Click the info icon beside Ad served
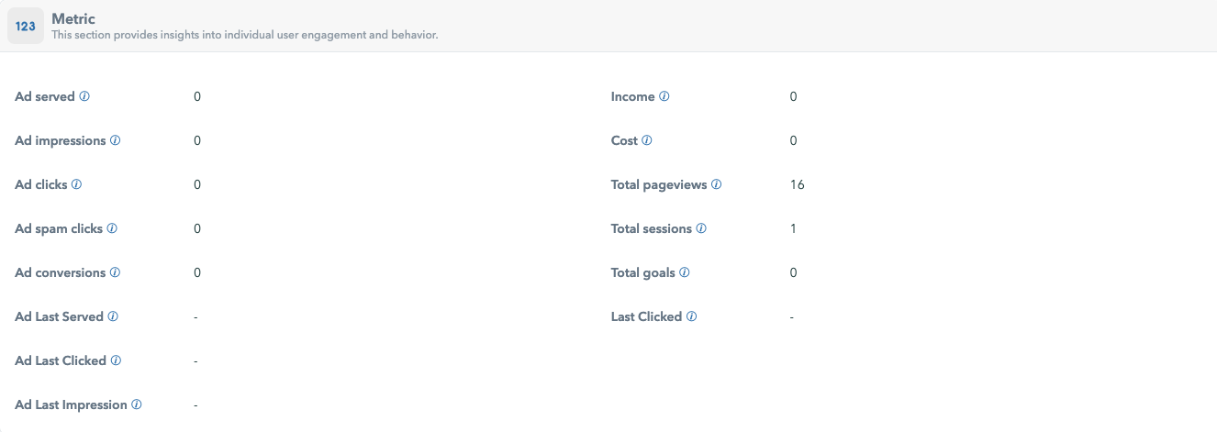The width and height of the screenshot is (1217, 432). tap(84, 96)
